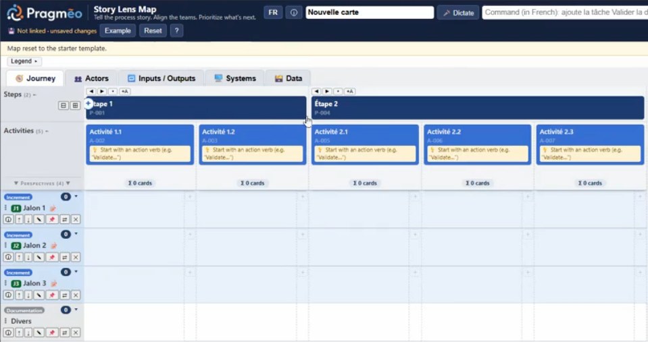Open the dropdown arrow on Jalon 2 row
This screenshot has width=648, height=342.
(76, 234)
